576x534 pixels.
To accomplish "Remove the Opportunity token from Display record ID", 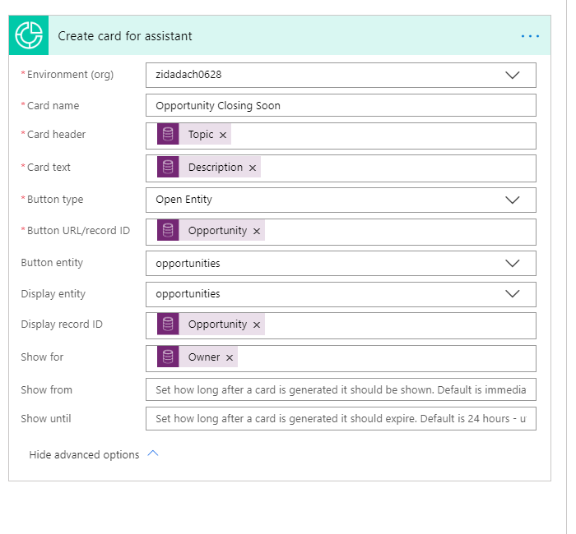I will point(257,325).
